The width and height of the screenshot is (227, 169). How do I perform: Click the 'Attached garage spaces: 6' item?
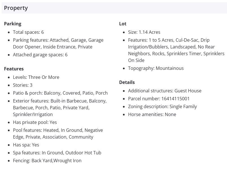(40, 55)
